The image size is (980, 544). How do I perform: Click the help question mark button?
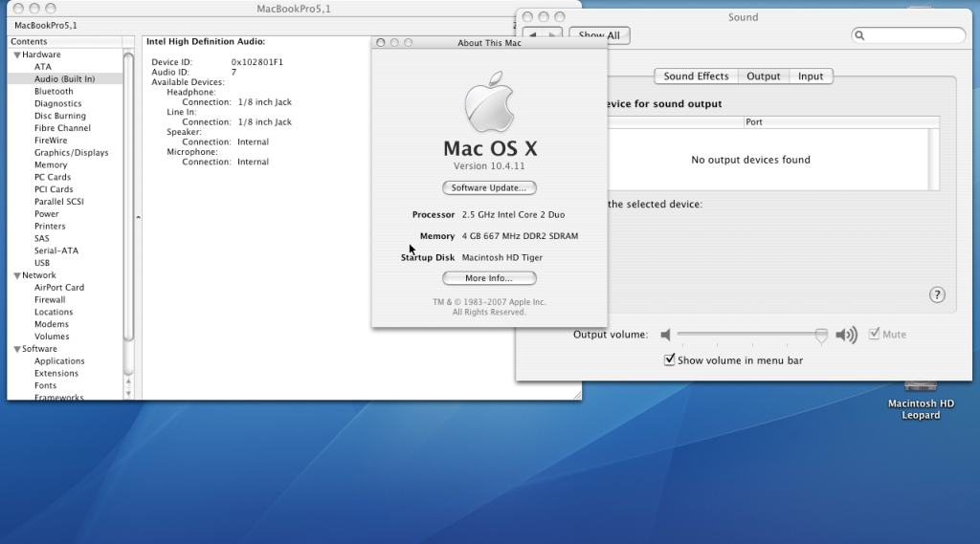coord(937,295)
